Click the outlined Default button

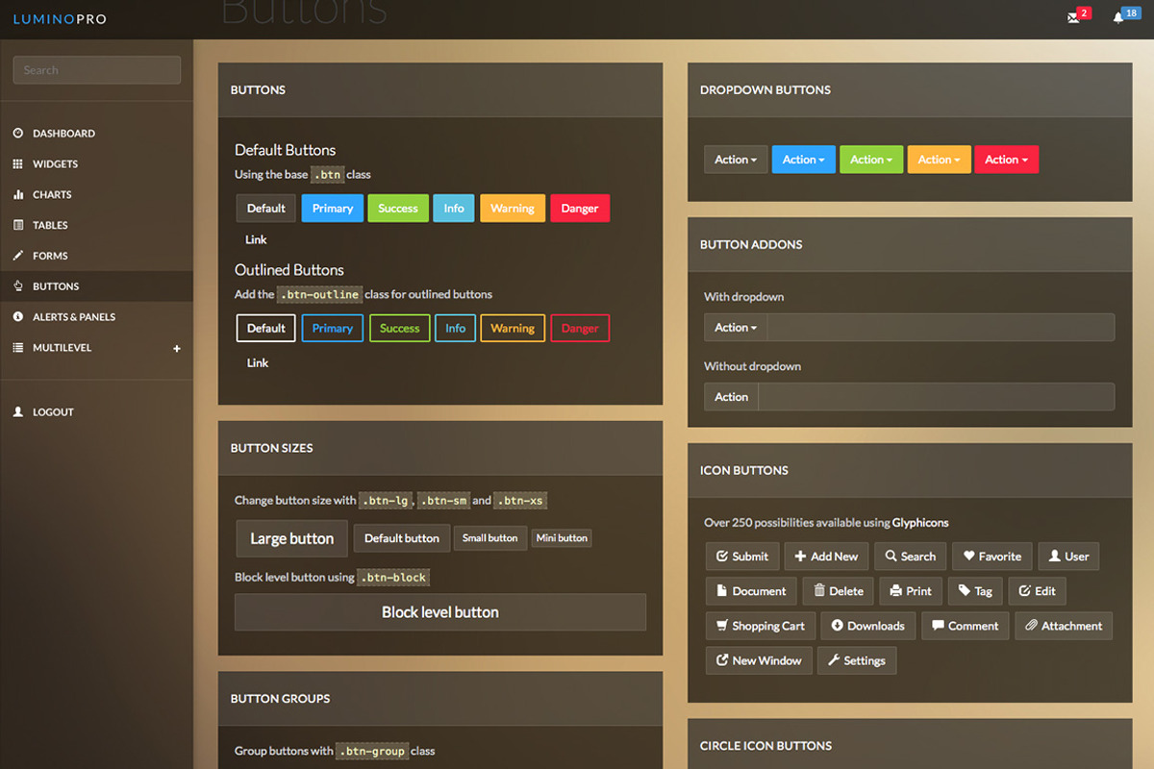coord(266,328)
